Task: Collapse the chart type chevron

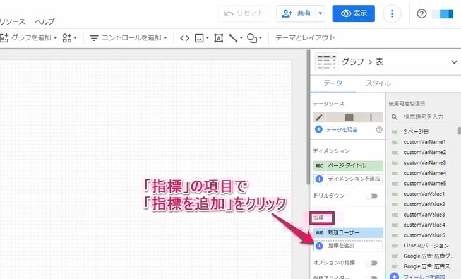Action: point(453,61)
